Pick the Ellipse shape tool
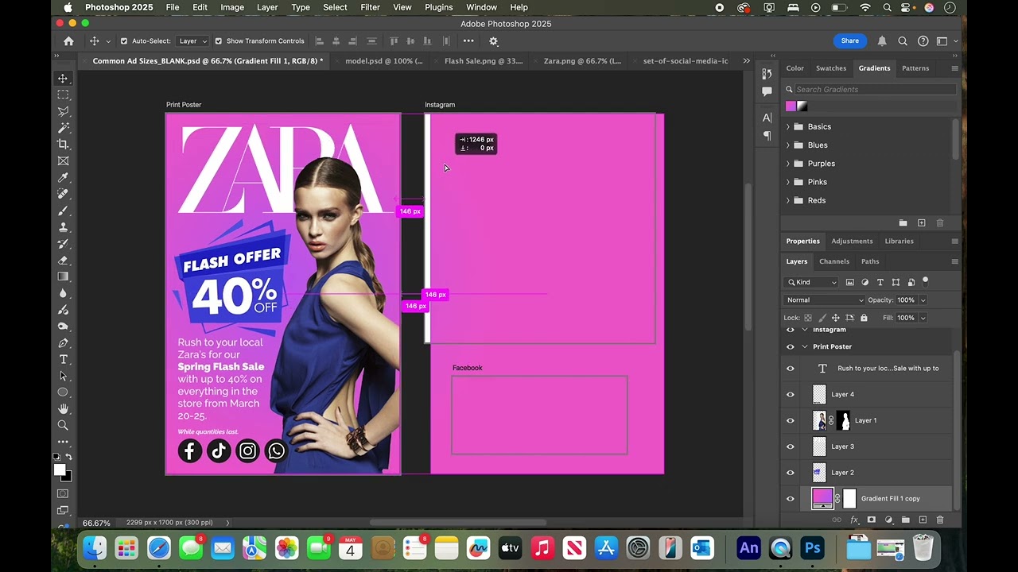Viewport: 1018px width, 572px height. [63, 392]
